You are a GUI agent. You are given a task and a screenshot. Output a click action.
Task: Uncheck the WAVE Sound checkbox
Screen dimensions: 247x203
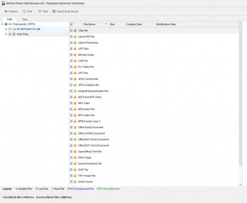71,182
